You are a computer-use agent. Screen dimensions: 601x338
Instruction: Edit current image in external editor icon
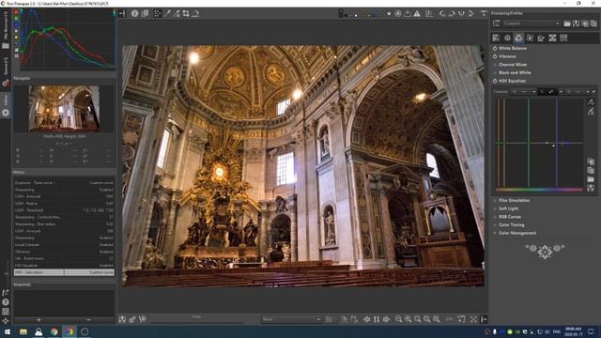tap(142, 319)
